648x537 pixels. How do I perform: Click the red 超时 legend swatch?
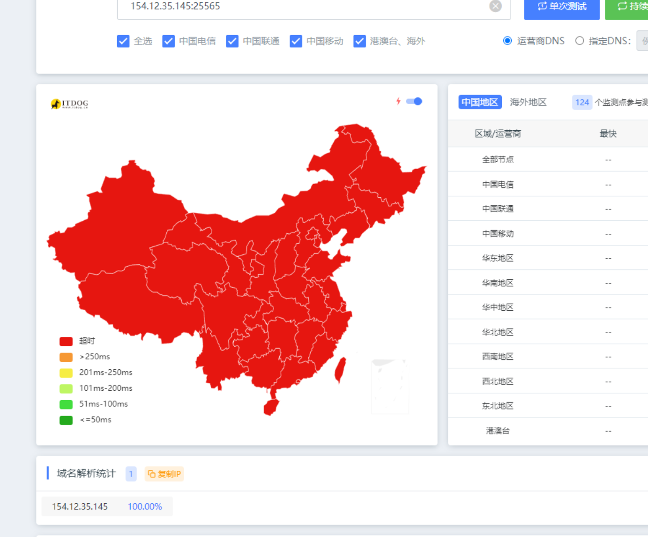tap(66, 341)
